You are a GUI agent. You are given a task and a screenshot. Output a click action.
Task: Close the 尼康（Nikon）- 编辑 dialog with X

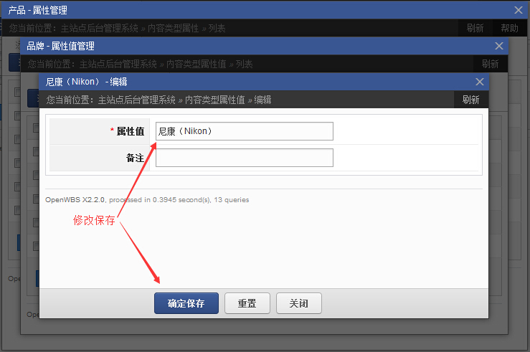click(x=480, y=82)
